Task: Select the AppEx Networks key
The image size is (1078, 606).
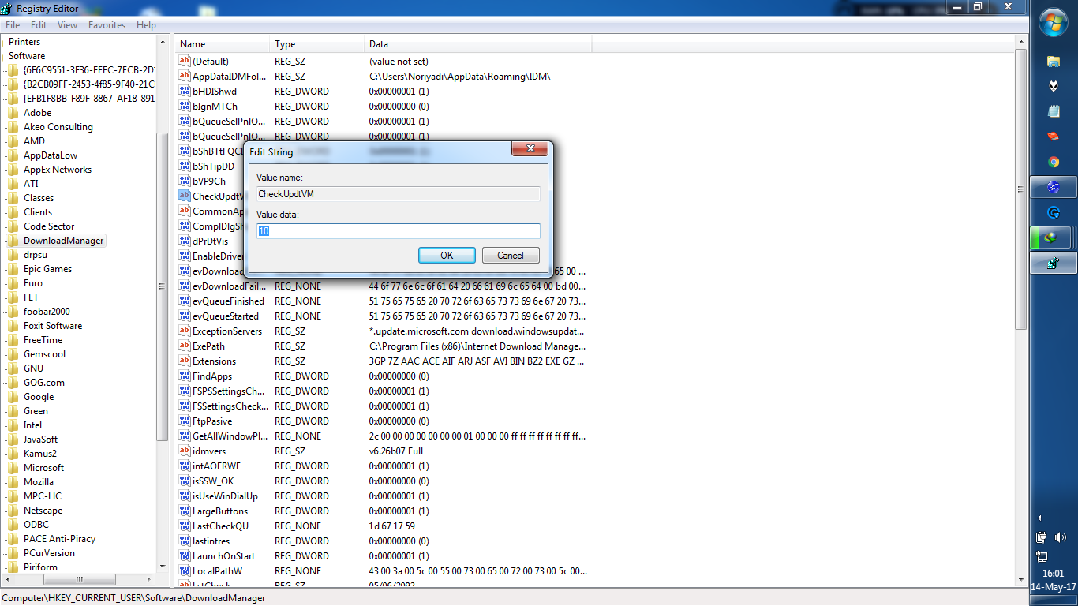Action: (58, 170)
